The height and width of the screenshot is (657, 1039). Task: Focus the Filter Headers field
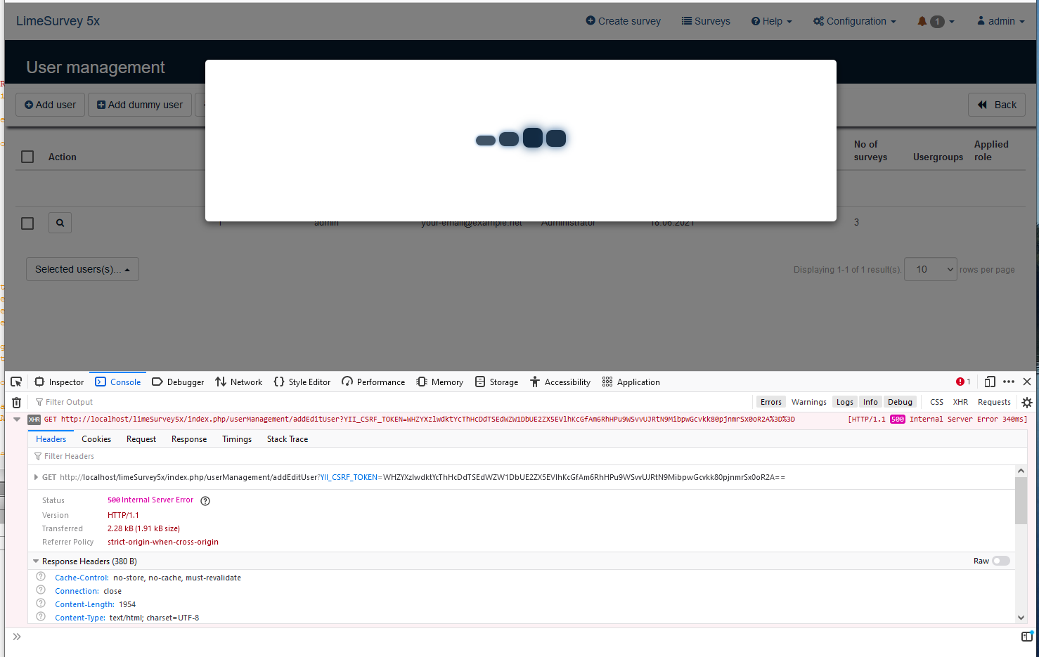[x=527, y=456]
